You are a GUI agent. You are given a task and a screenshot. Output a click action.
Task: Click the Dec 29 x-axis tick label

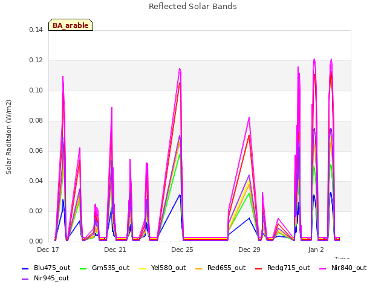(x=249, y=250)
